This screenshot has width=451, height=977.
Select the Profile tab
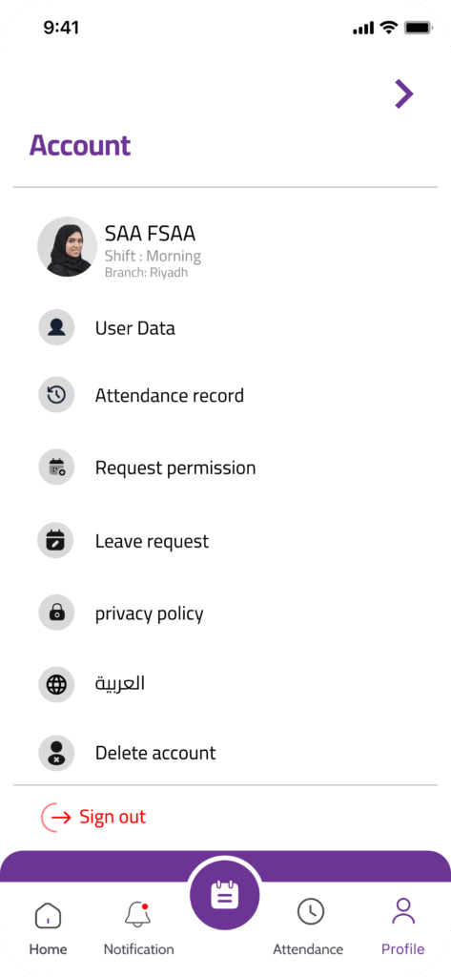click(x=403, y=927)
